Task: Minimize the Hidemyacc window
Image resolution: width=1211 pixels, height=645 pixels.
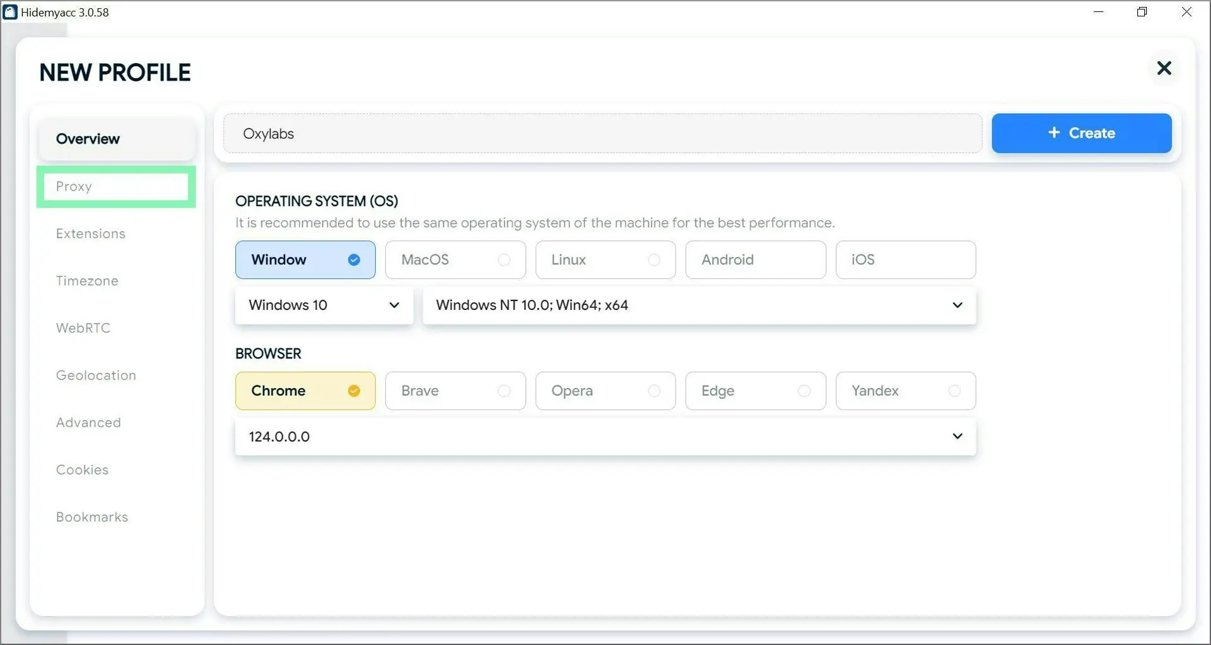Action: [x=1098, y=12]
